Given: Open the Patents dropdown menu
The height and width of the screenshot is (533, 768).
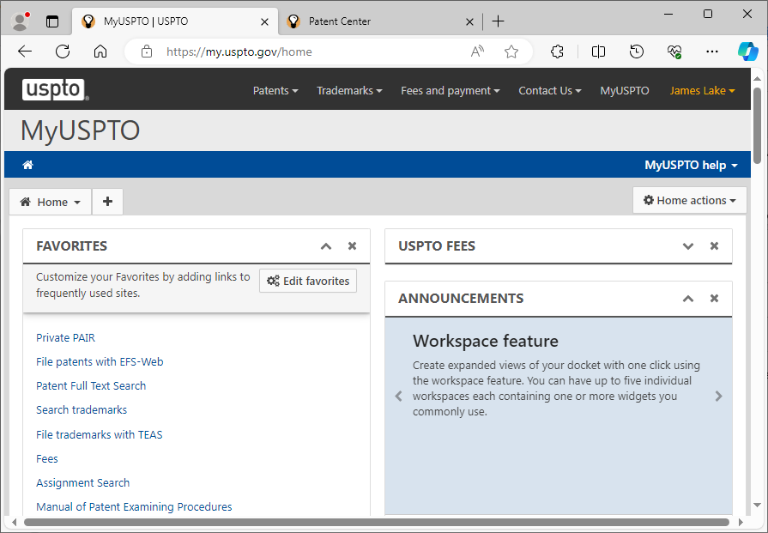Looking at the screenshot, I should click(x=275, y=90).
